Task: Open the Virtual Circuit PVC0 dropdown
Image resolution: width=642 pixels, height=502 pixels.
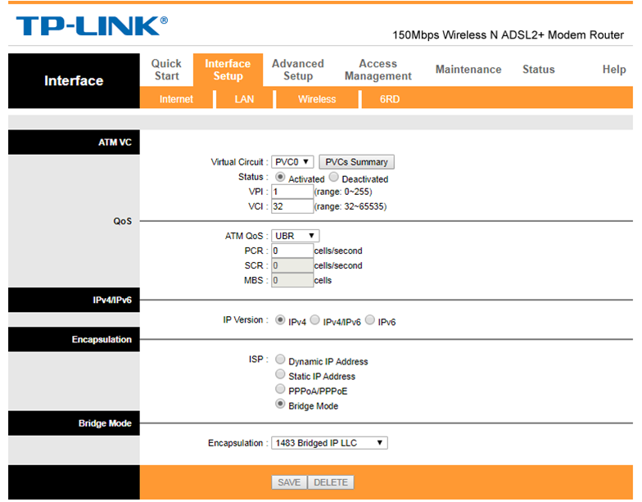Action: click(x=292, y=162)
